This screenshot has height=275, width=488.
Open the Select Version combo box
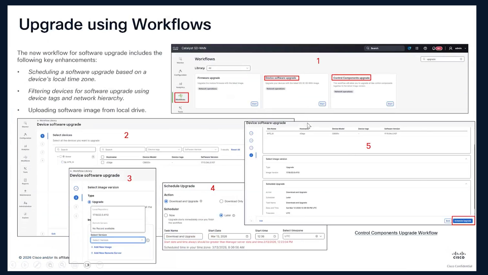pos(118,240)
